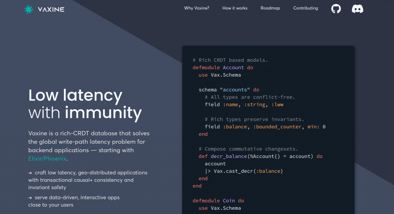Click the Vaxine virus logo icon
The width and height of the screenshot is (394, 214).
[x=28, y=9]
